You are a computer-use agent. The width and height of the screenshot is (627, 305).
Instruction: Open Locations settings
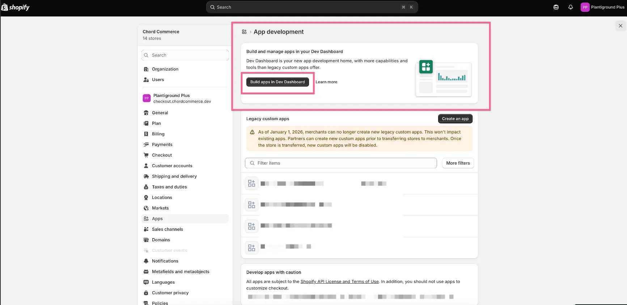(x=185, y=198)
